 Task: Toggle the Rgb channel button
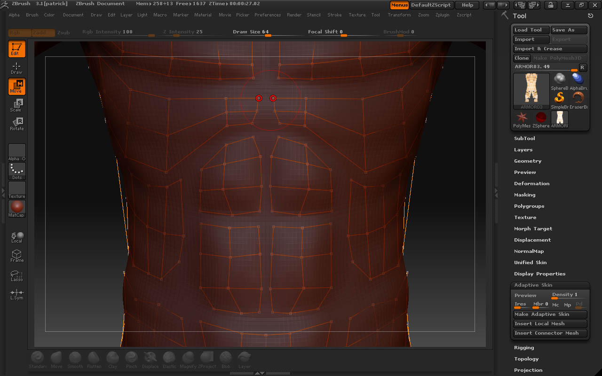click(x=20, y=32)
